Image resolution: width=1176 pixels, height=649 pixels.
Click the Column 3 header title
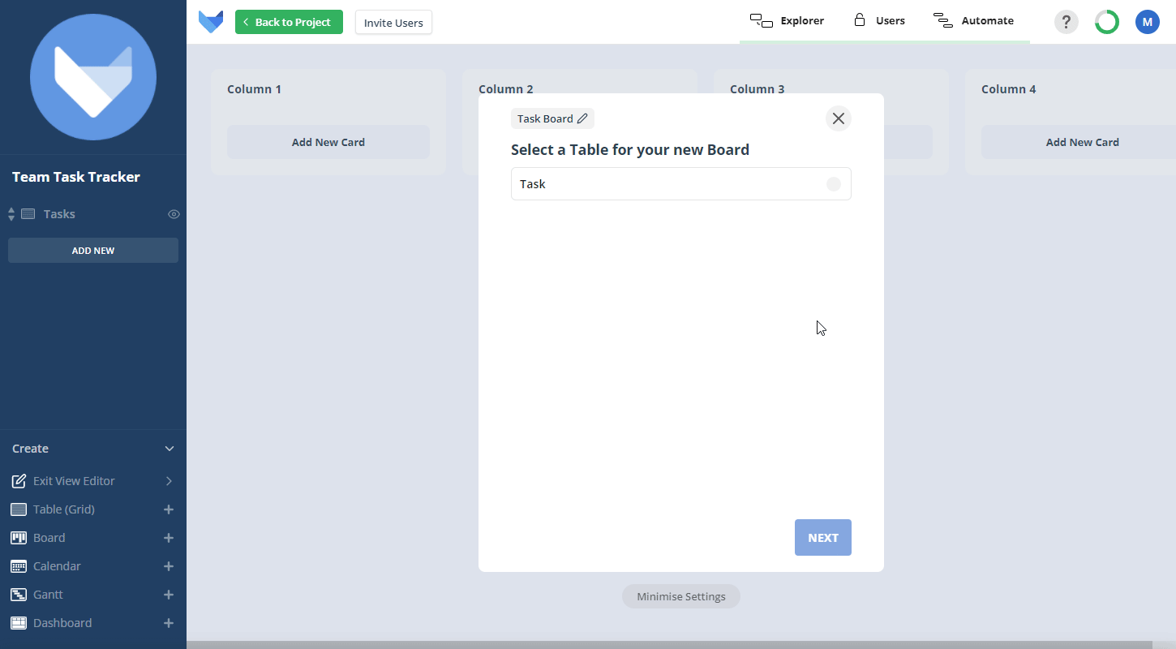758,89
